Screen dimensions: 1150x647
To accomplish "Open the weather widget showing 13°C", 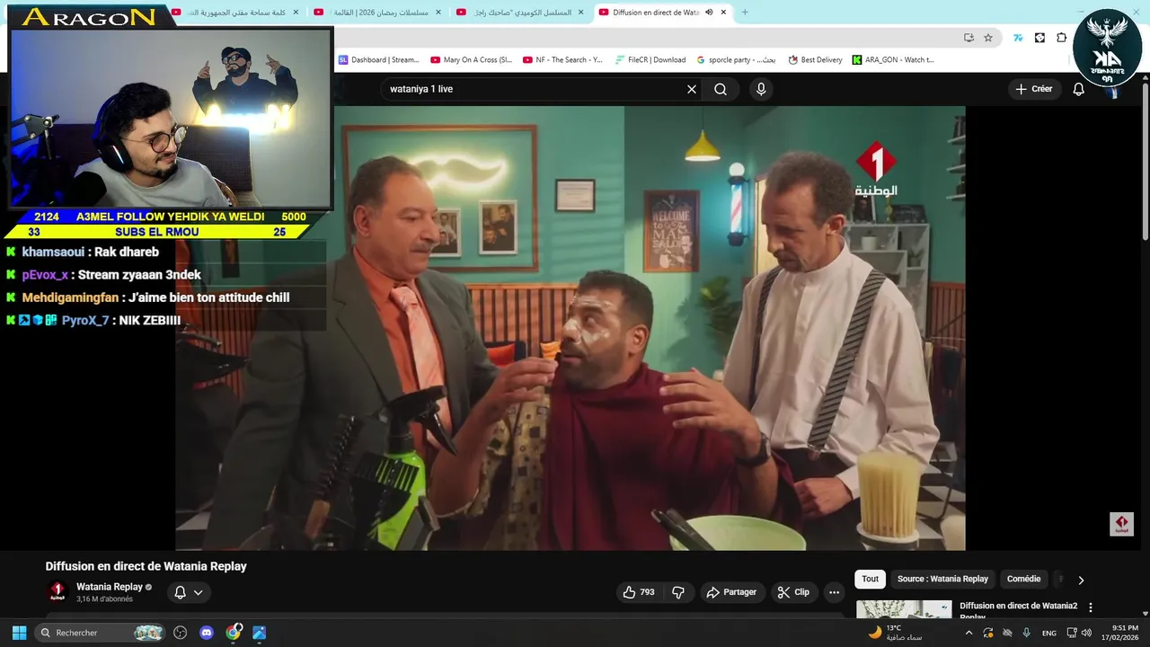I will click(895, 633).
